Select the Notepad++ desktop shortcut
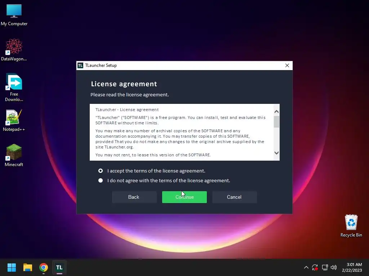The width and height of the screenshot is (369, 276). click(x=14, y=120)
